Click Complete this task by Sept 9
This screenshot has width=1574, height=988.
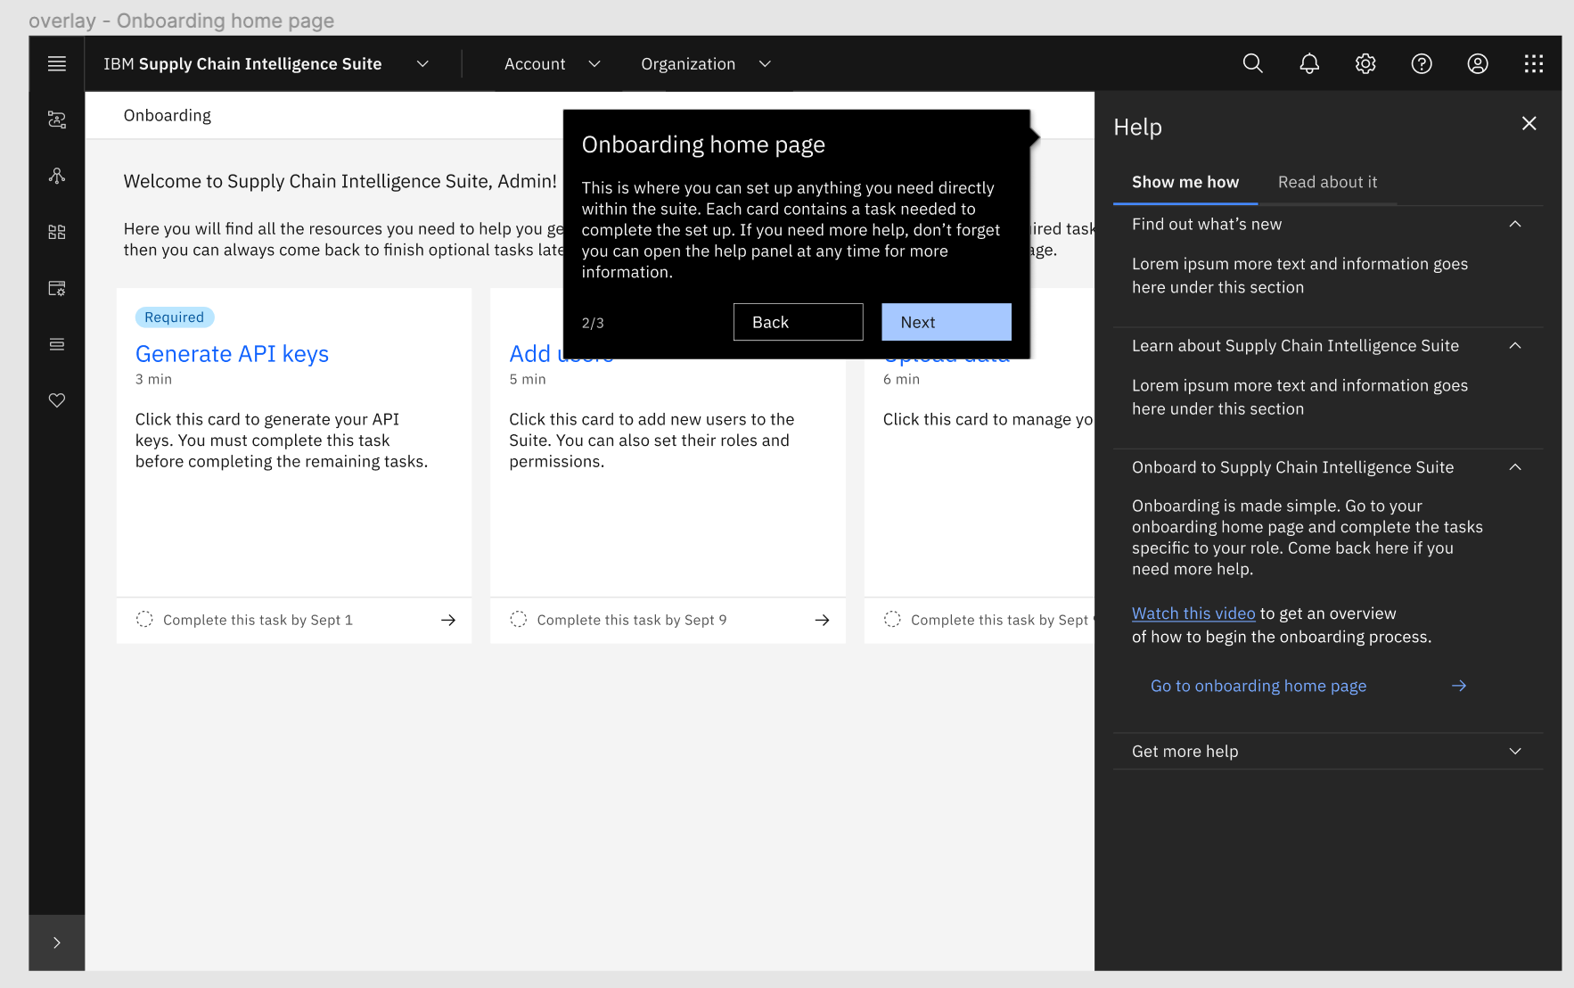click(x=632, y=620)
